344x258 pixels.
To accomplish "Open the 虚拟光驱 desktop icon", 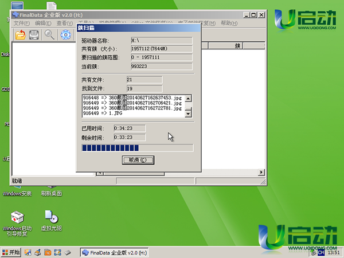I will 52,221.
